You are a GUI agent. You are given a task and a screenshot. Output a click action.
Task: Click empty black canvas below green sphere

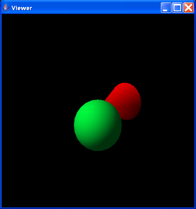click(x=98, y=178)
